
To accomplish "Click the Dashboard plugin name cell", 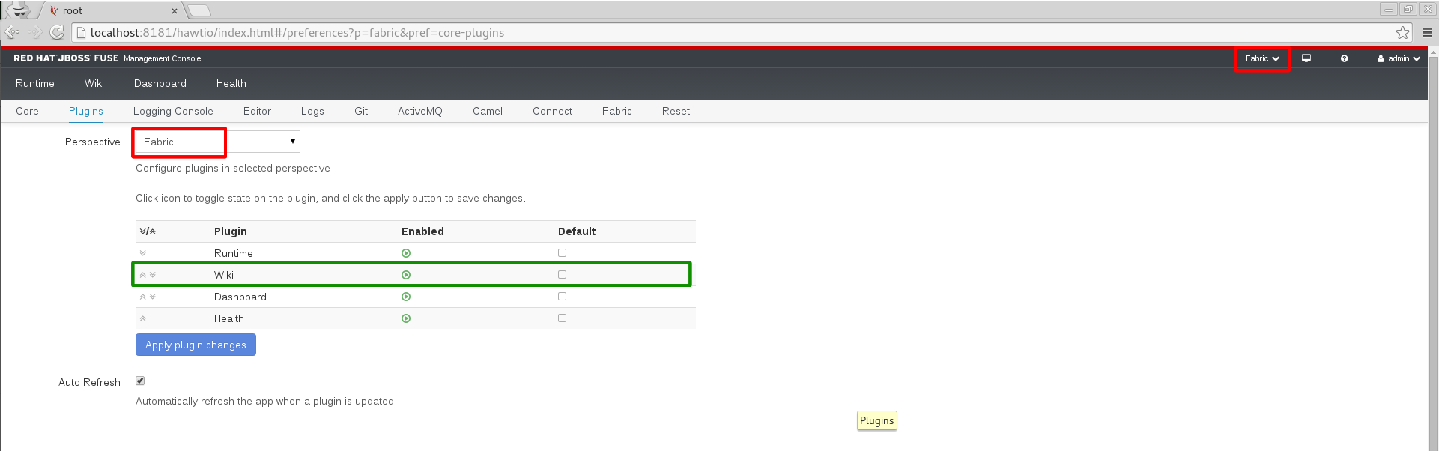I will click(240, 297).
